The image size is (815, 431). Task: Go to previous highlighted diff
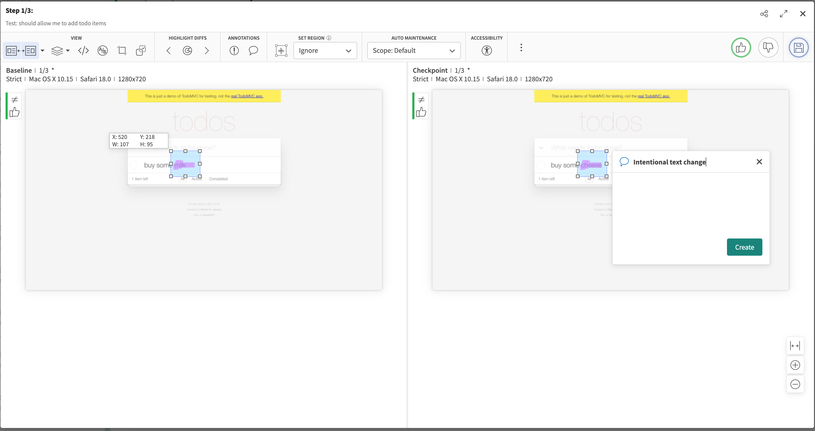tap(169, 51)
